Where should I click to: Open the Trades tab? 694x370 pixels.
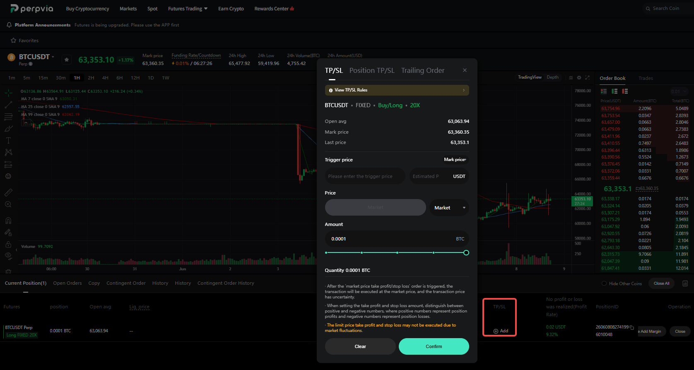coord(646,78)
